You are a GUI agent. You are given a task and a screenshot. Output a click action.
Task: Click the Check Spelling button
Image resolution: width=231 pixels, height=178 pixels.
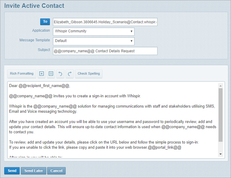coord(89,74)
